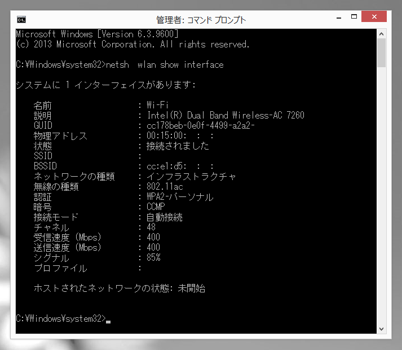Close the command prompt window
Image resolution: width=402 pixels, height=350 pixels.
pyautogui.click(x=374, y=17)
